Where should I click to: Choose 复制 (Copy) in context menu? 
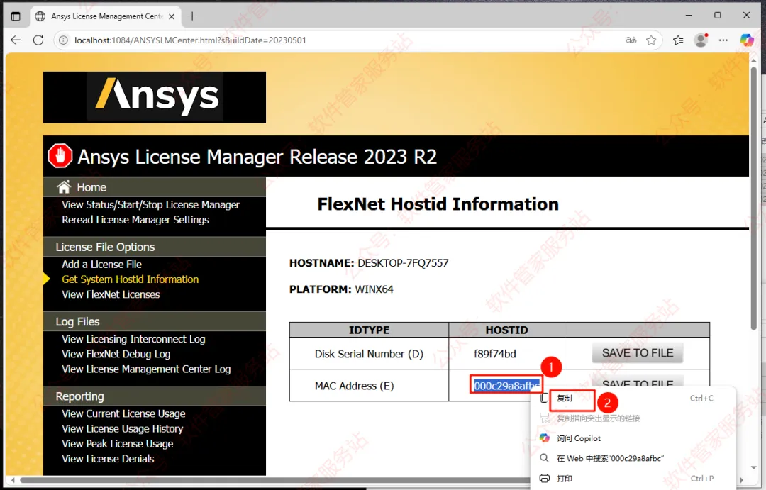pyautogui.click(x=565, y=398)
